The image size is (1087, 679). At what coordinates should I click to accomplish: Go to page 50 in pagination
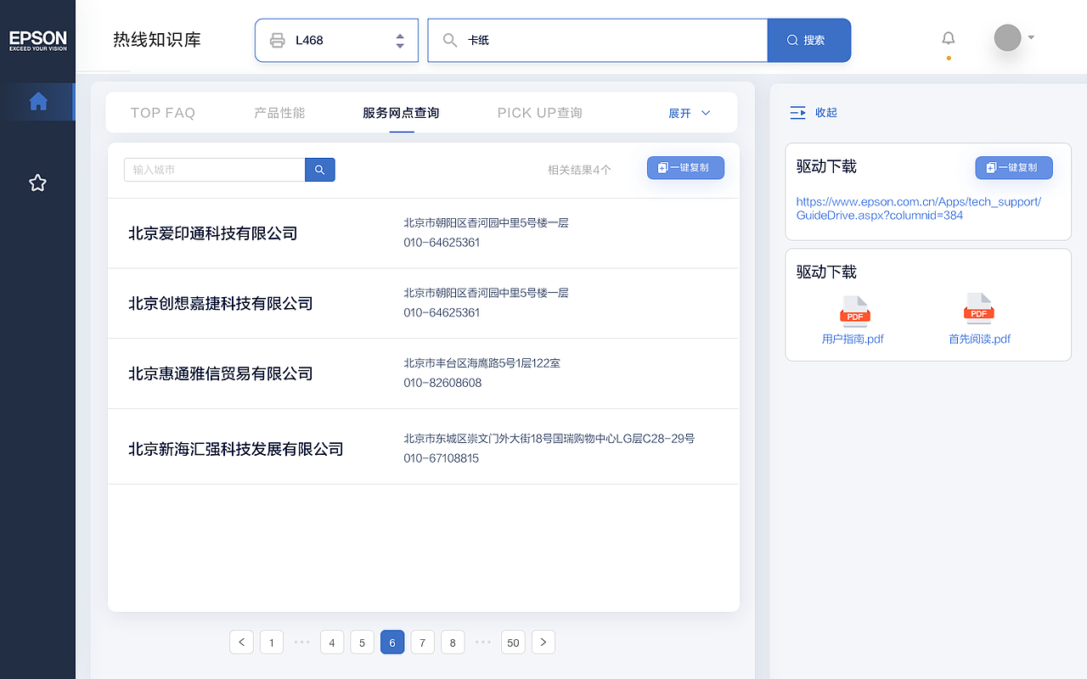pyautogui.click(x=513, y=643)
